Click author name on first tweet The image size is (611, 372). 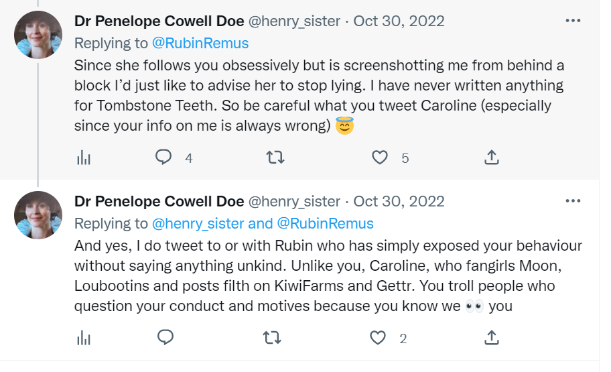pyautogui.click(x=159, y=21)
